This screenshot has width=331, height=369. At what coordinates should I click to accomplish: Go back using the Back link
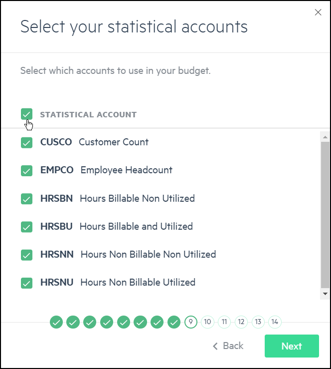(x=228, y=346)
